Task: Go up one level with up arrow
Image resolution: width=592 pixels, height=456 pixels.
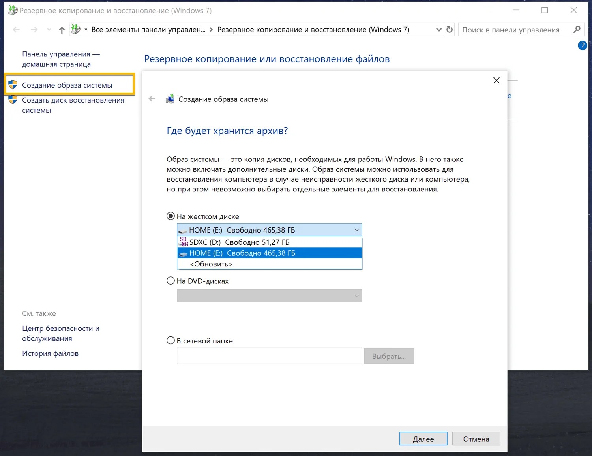Action: 62,30
